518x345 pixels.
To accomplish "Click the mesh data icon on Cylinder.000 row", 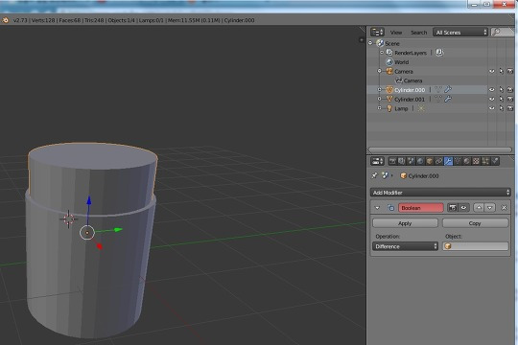I will pyautogui.click(x=438, y=89).
